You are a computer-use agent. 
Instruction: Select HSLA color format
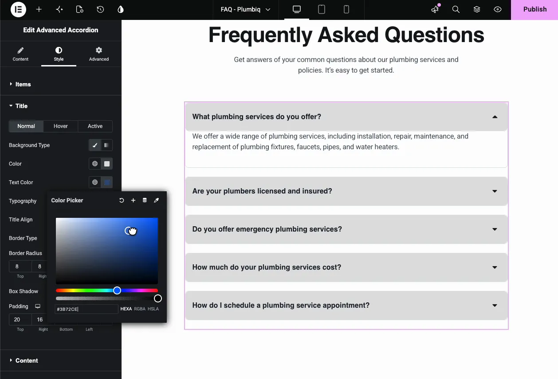153,309
